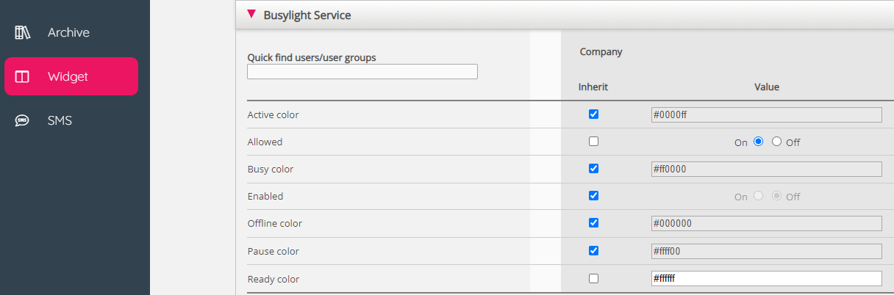The height and width of the screenshot is (295, 894).
Task: Uncheck Inherit for Active color
Action: [593, 114]
